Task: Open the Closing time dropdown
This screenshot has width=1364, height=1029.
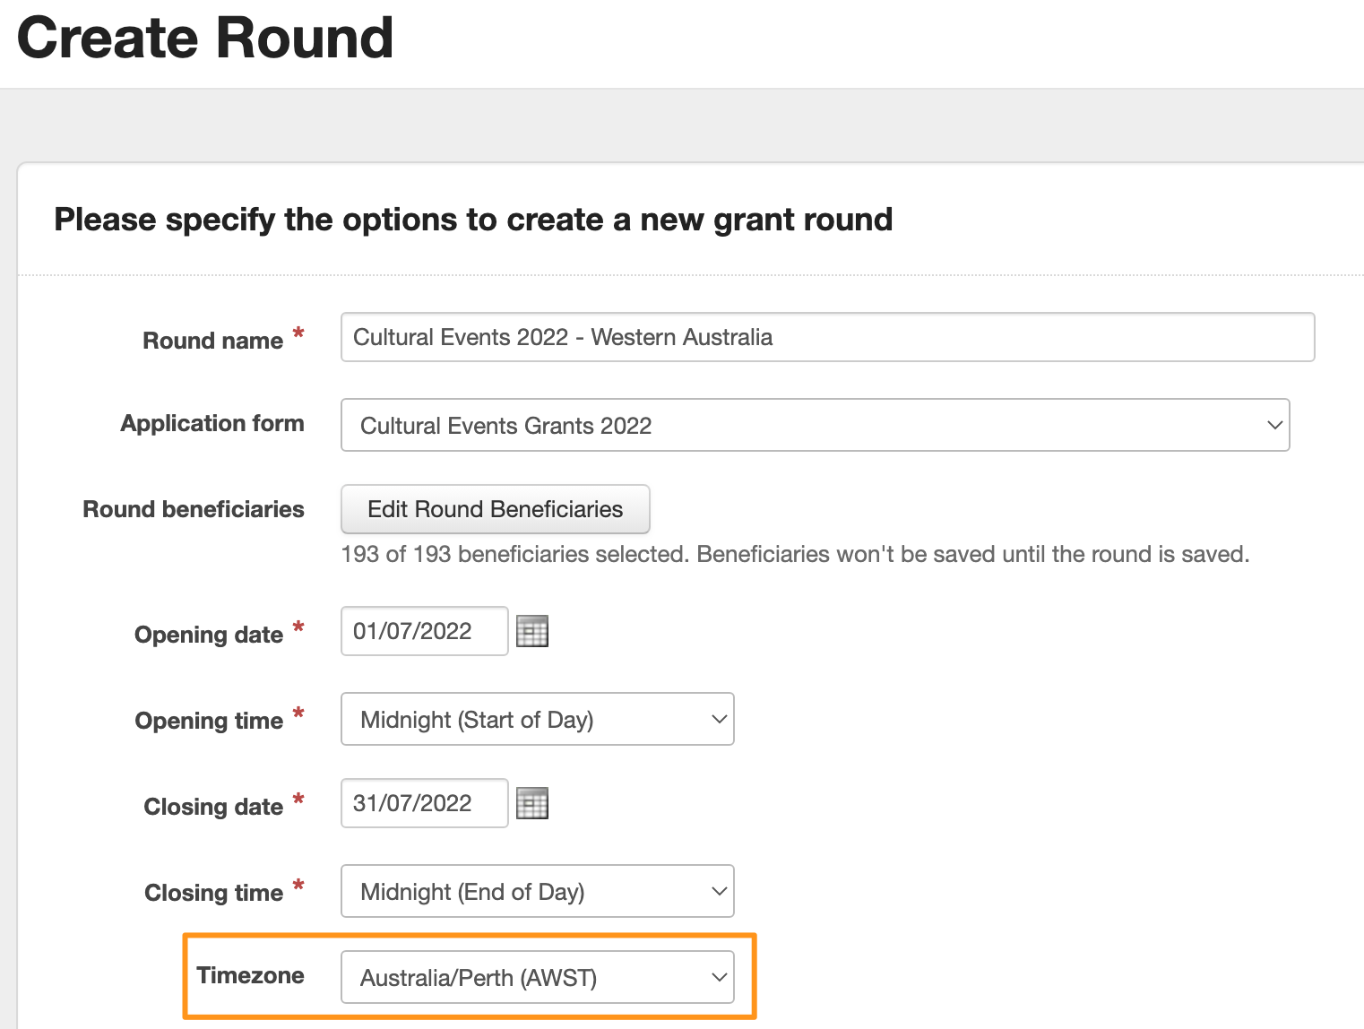Action: 537,891
